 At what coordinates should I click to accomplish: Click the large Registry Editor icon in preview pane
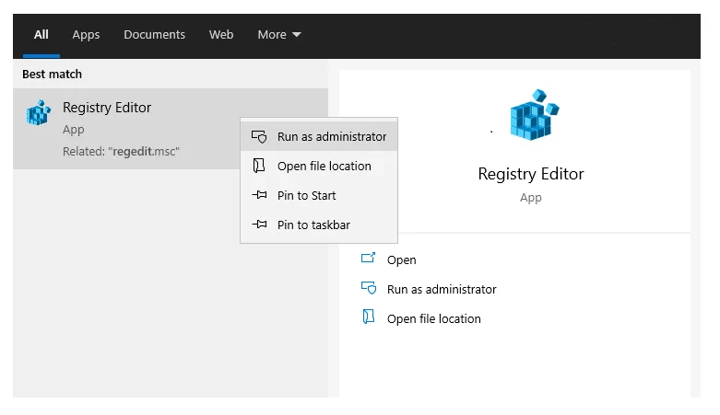(x=535, y=115)
